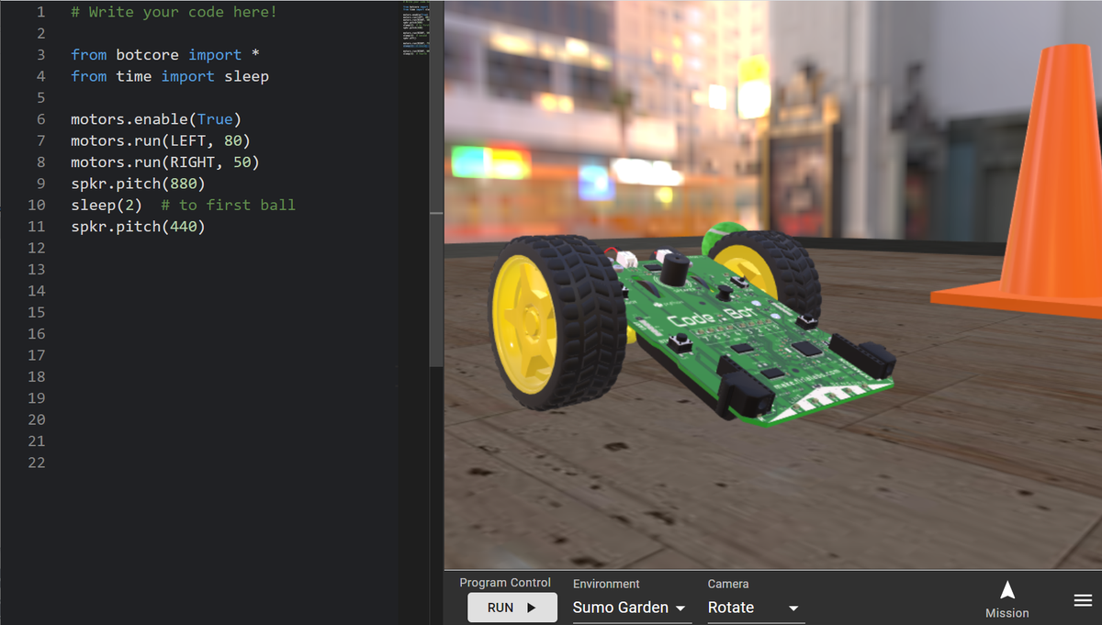This screenshot has height=625, width=1102.
Task: Click the Rotate camera option text
Action: [x=732, y=607]
